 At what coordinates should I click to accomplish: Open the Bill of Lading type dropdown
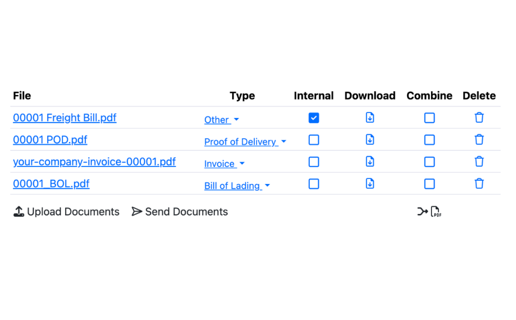(x=237, y=186)
